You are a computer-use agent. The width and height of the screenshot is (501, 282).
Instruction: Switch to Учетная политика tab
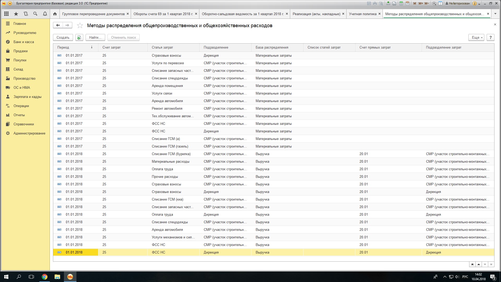point(362,14)
